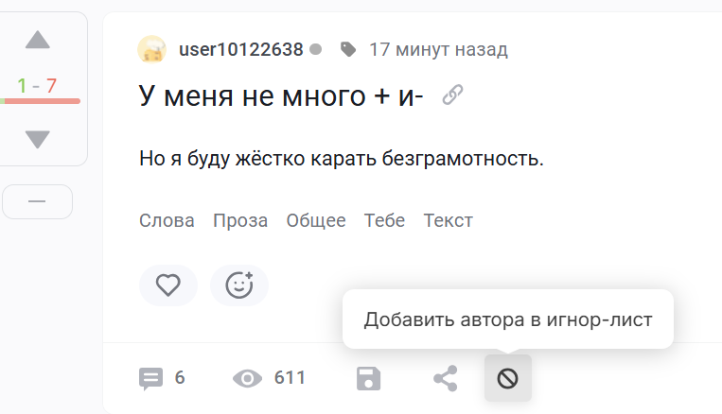Select the Общее tag
Viewport: 722px width, 414px height.
[316, 221]
